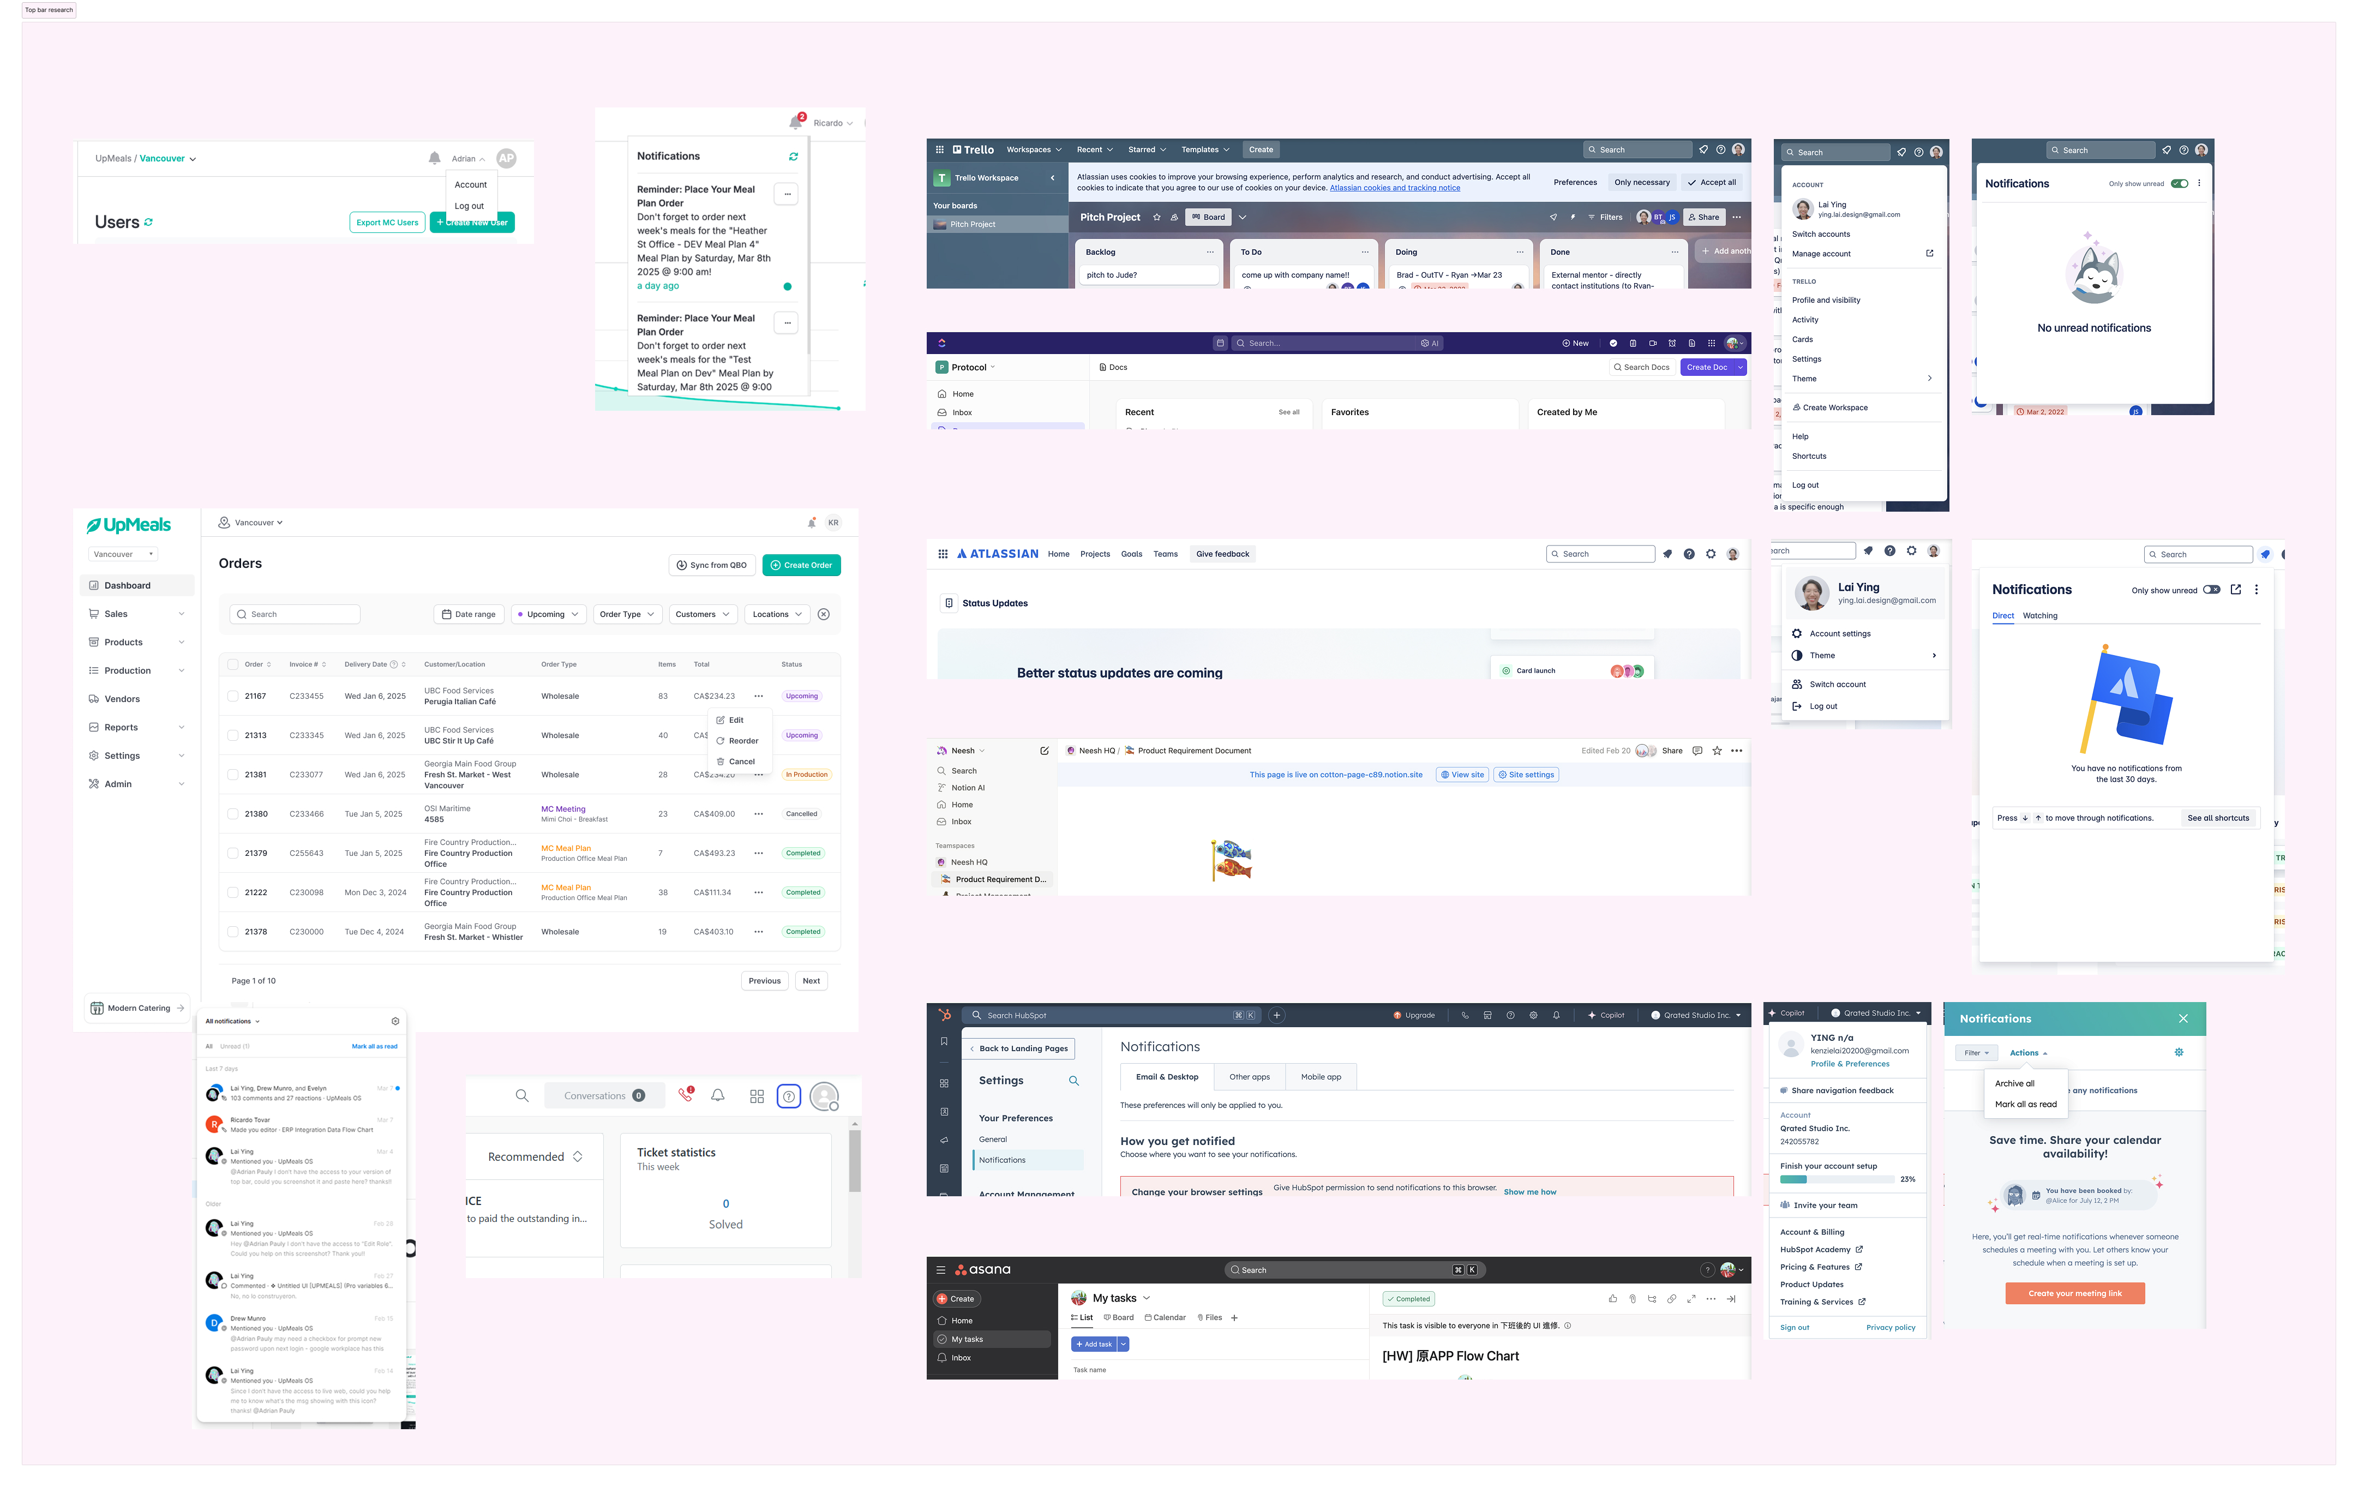Open HubSpot calling phone icon
This screenshot has width=2358, height=1487.
click(x=1465, y=1016)
